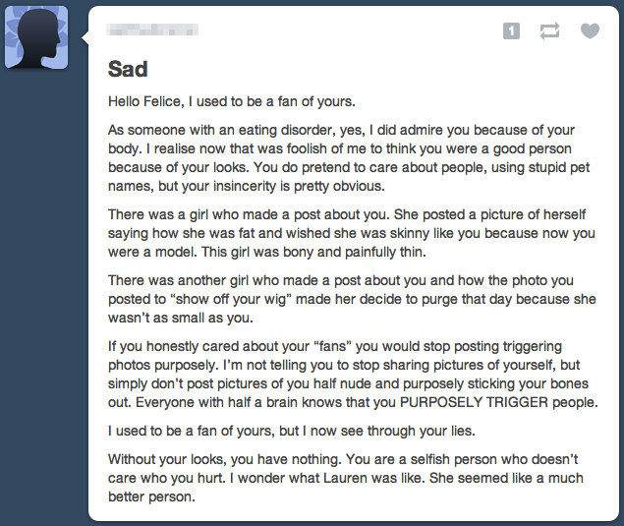The image size is (624, 526).
Task: Select paragraph starting "There was a girl who"
Action: point(352,233)
